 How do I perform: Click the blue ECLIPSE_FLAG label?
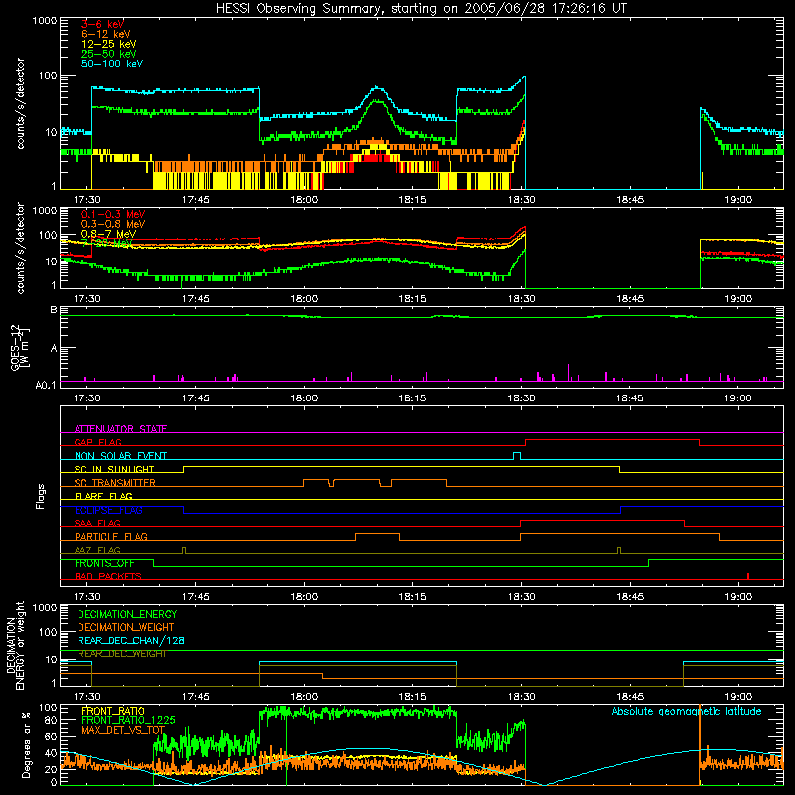[108, 510]
